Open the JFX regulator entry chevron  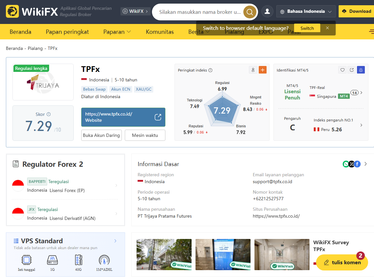tap(116, 214)
